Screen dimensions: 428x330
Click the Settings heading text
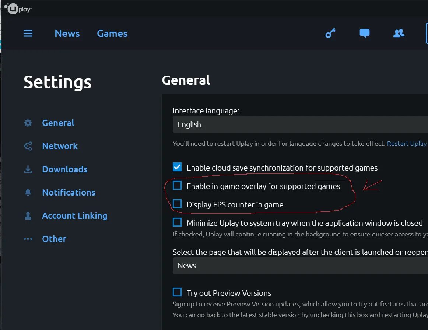(57, 82)
